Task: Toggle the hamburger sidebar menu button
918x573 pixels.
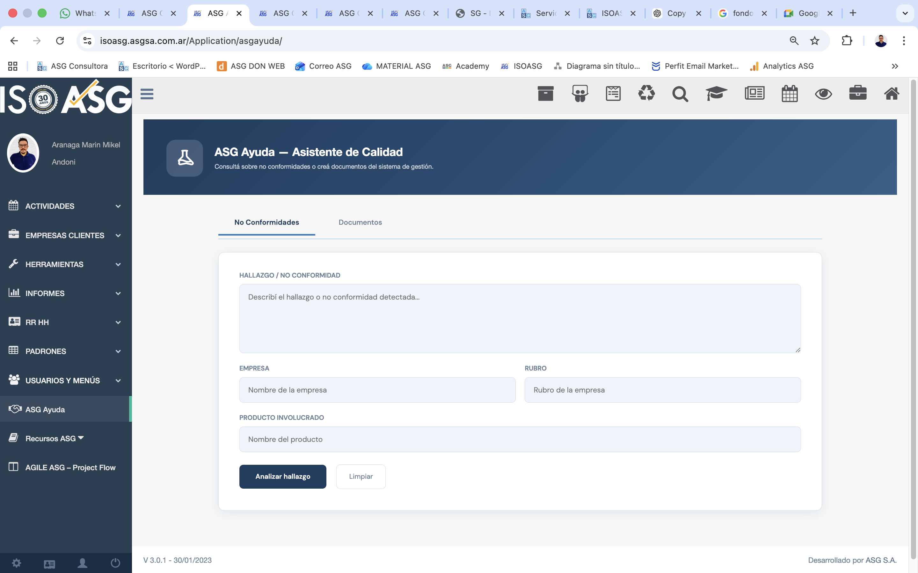Action: click(x=147, y=94)
